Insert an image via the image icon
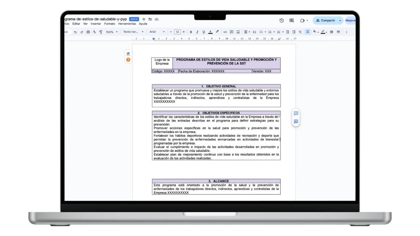 pyautogui.click(x=238, y=32)
